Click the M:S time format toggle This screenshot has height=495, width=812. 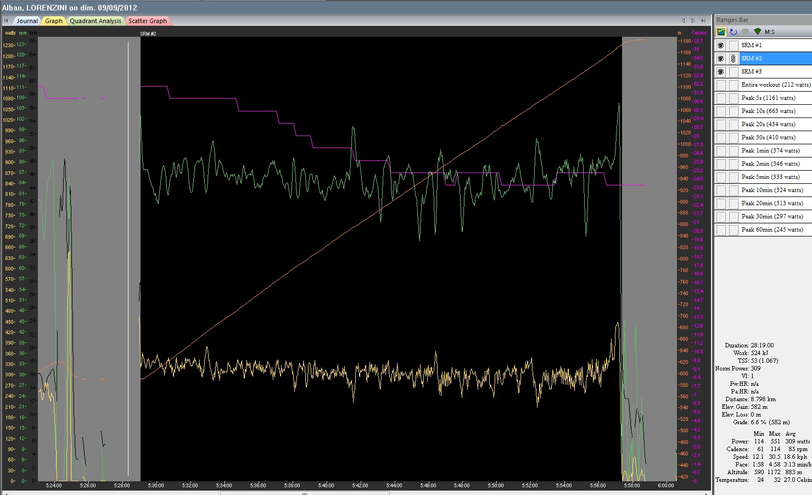point(770,32)
